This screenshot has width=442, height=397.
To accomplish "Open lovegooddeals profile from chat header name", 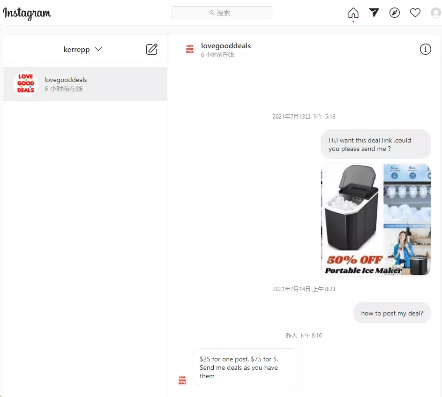I will click(x=226, y=45).
